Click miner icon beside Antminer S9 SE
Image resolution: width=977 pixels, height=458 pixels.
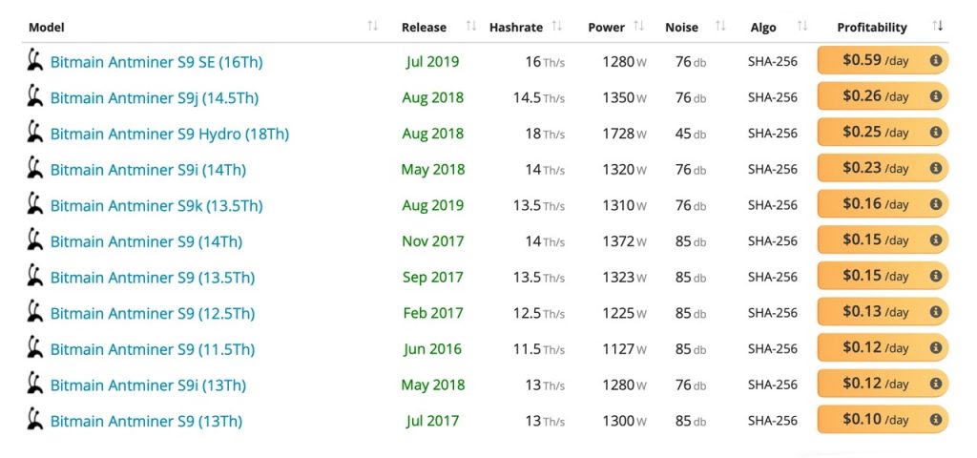35,61
